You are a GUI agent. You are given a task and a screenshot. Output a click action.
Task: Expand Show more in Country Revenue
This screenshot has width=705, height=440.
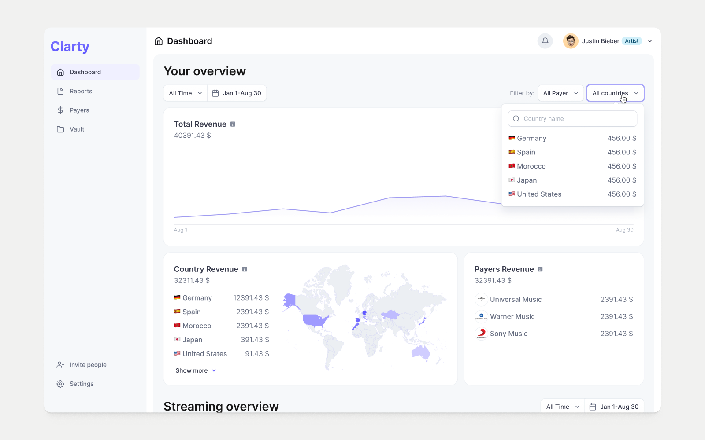point(196,370)
